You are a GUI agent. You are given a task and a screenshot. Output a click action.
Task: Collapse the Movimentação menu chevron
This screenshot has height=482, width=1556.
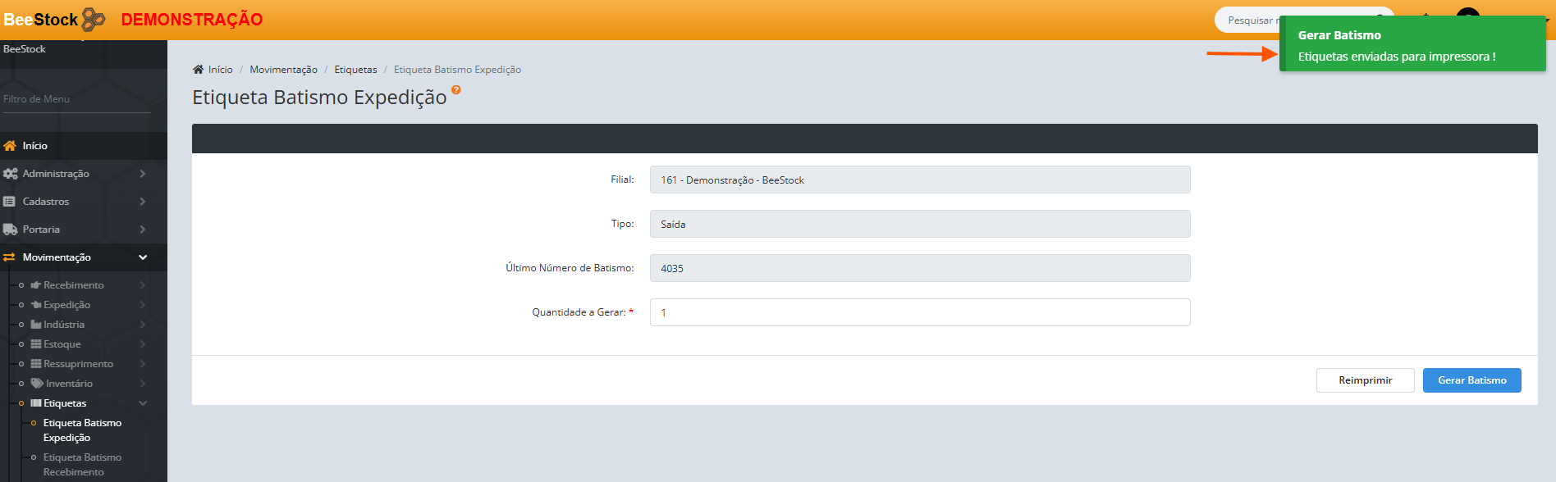tap(143, 257)
